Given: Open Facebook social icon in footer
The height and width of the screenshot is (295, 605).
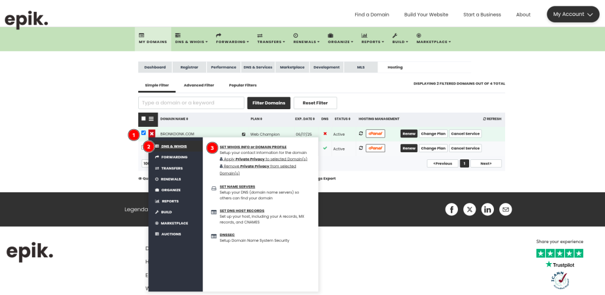Looking at the screenshot, I should (451, 209).
